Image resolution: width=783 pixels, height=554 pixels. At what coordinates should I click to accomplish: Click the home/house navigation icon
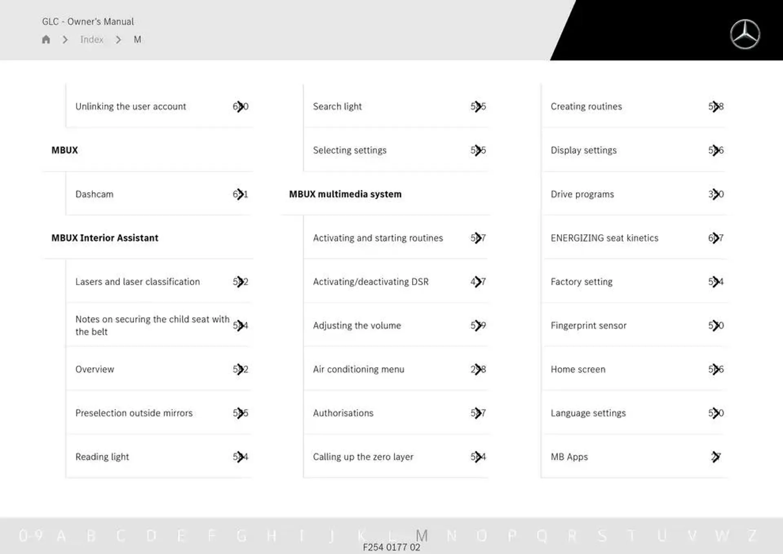point(46,39)
